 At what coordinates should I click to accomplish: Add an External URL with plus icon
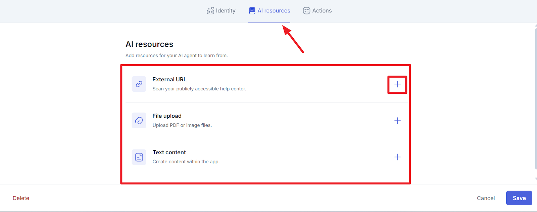[397, 84]
